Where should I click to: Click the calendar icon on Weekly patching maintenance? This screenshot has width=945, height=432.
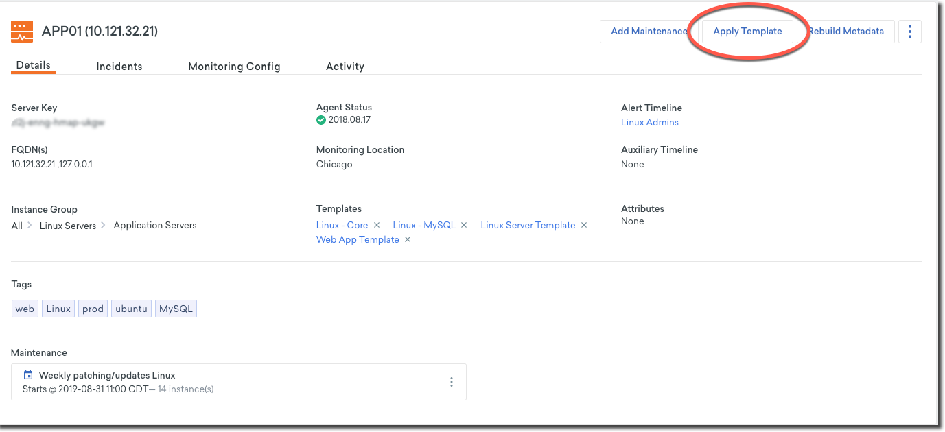click(27, 374)
